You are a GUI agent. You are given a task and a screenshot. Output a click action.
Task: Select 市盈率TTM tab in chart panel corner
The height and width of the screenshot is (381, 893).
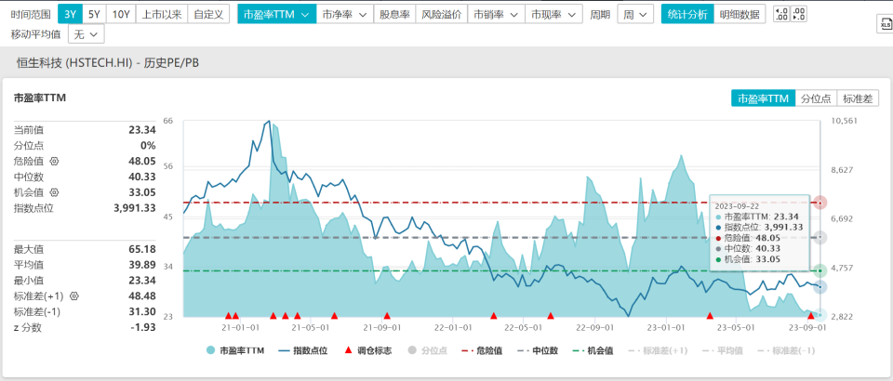(763, 98)
